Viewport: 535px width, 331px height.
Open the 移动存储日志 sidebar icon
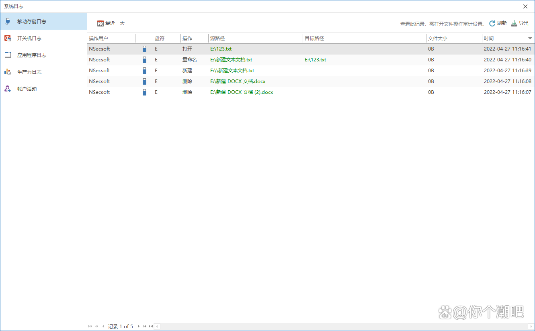pyautogui.click(x=8, y=21)
